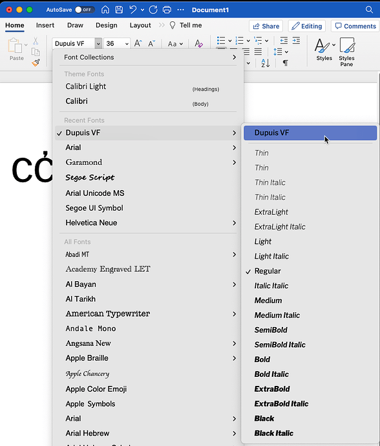
Task: Sort text A to Z
Action: (266, 63)
